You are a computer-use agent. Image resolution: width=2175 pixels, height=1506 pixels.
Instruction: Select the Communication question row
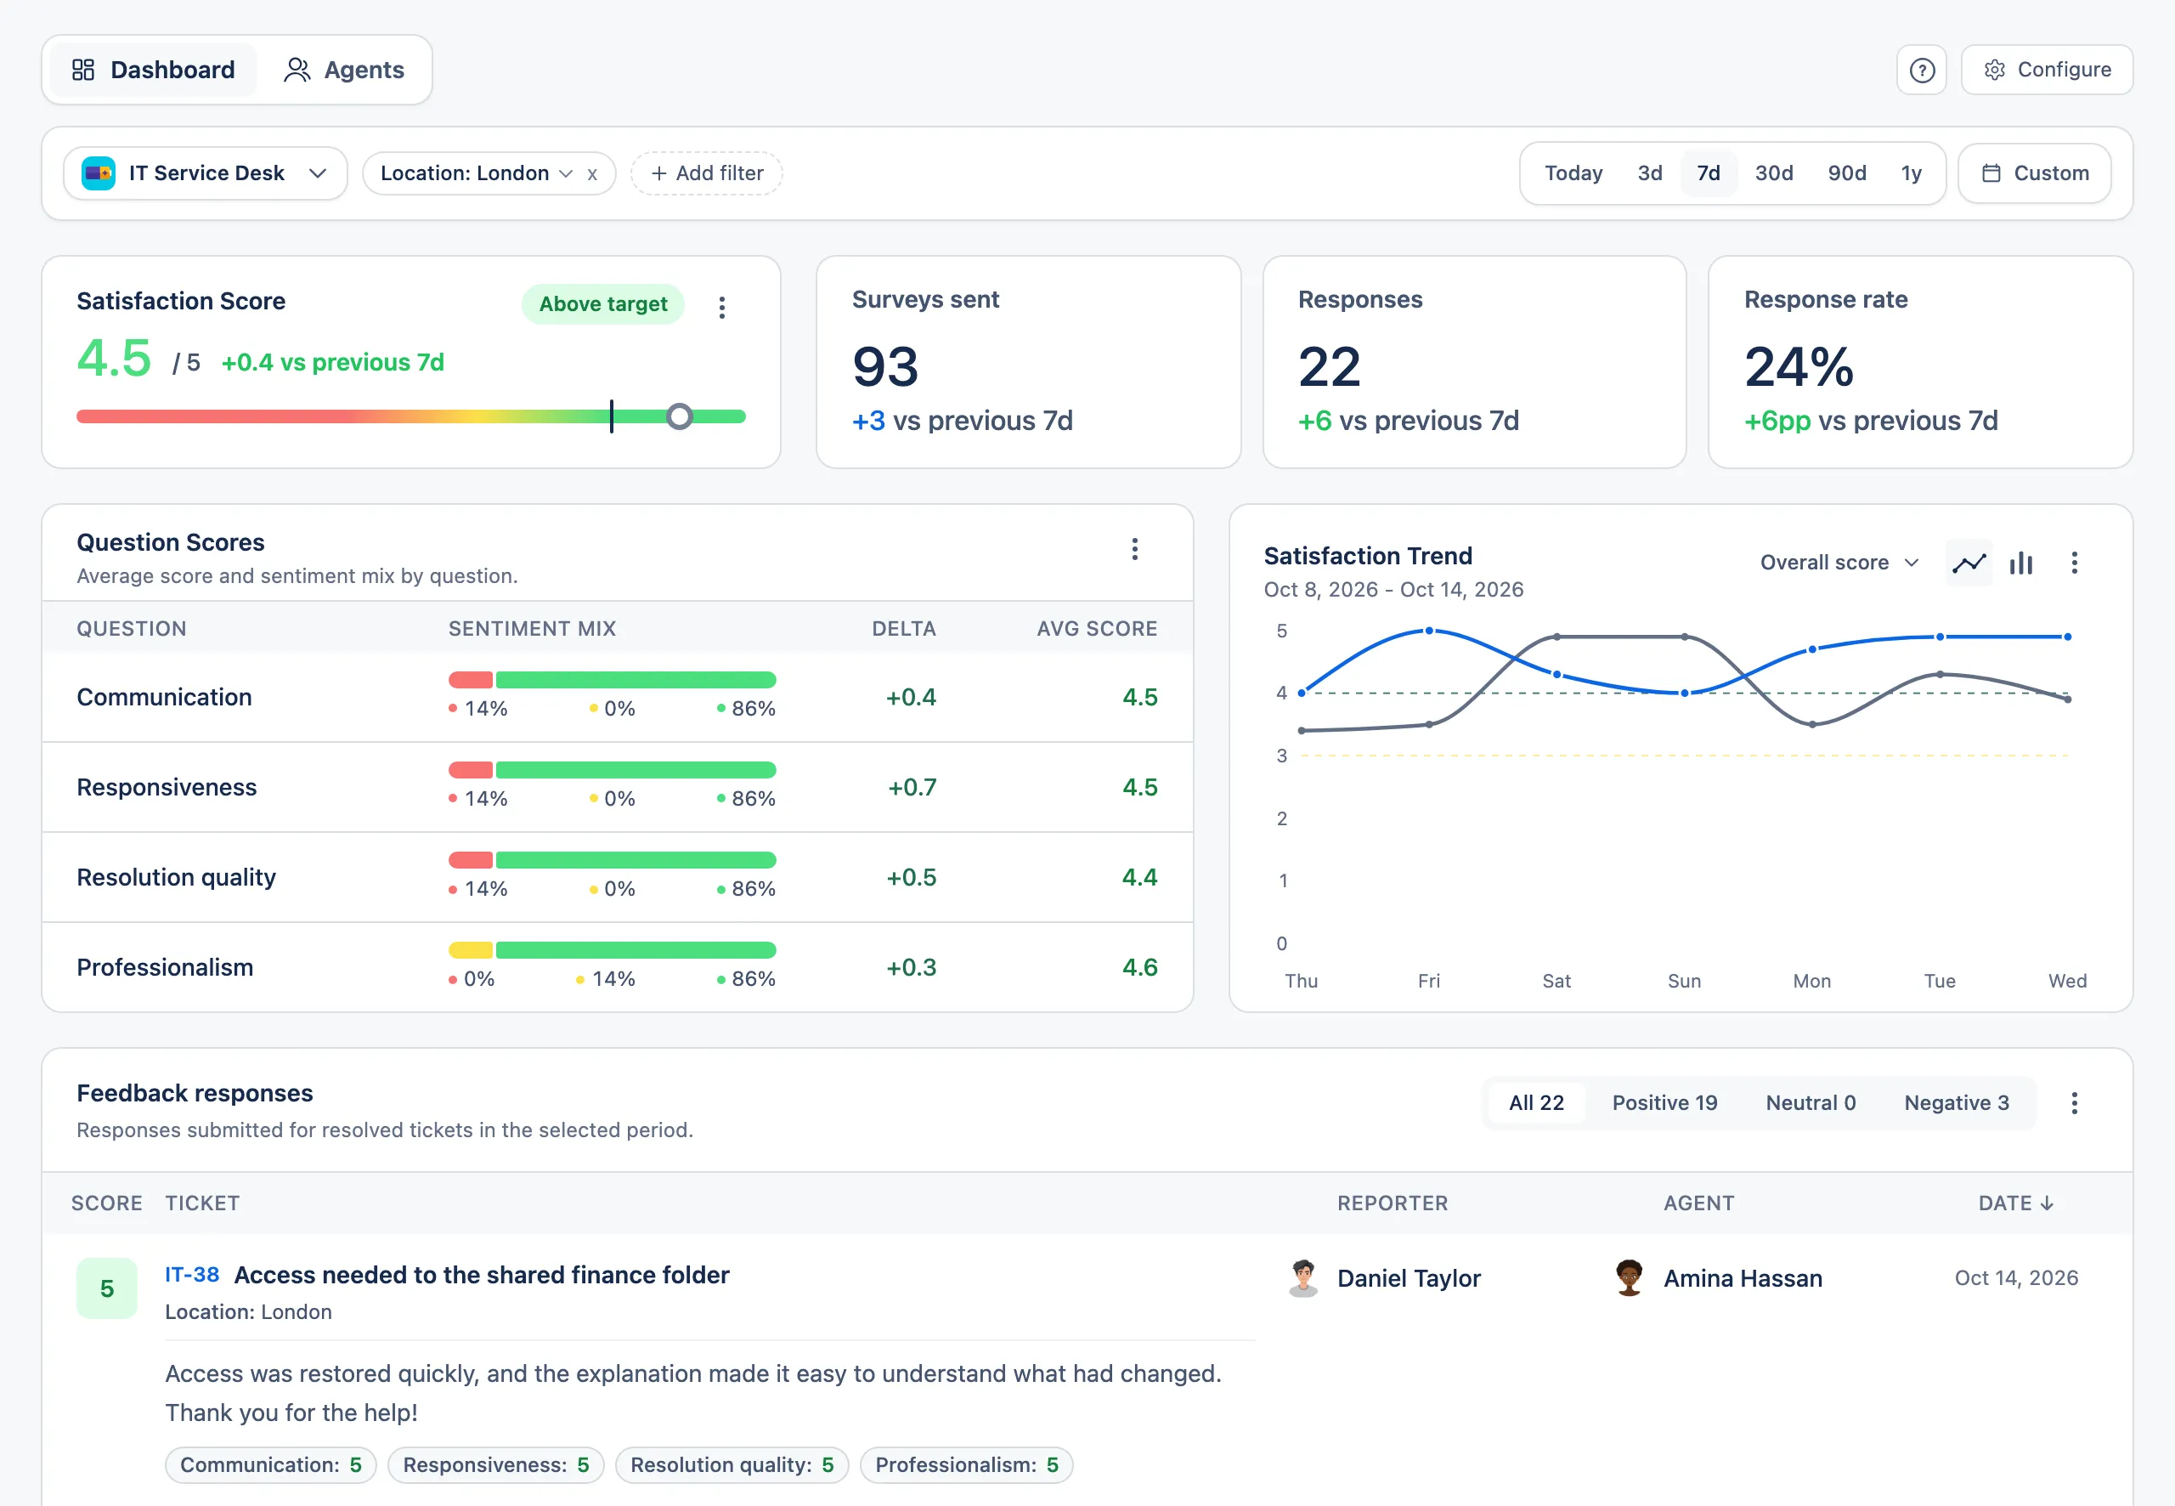coord(618,697)
